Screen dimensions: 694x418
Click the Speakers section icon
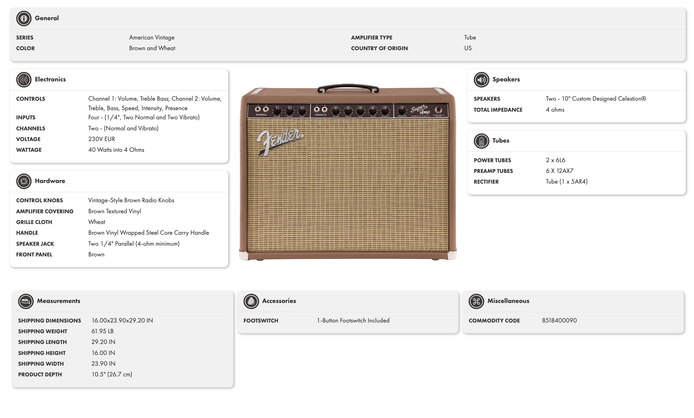[x=481, y=80]
